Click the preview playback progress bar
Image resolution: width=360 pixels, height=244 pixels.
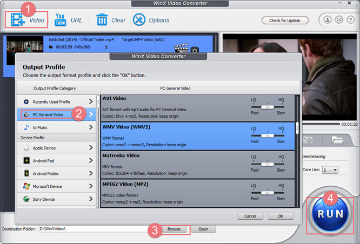click(x=321, y=124)
